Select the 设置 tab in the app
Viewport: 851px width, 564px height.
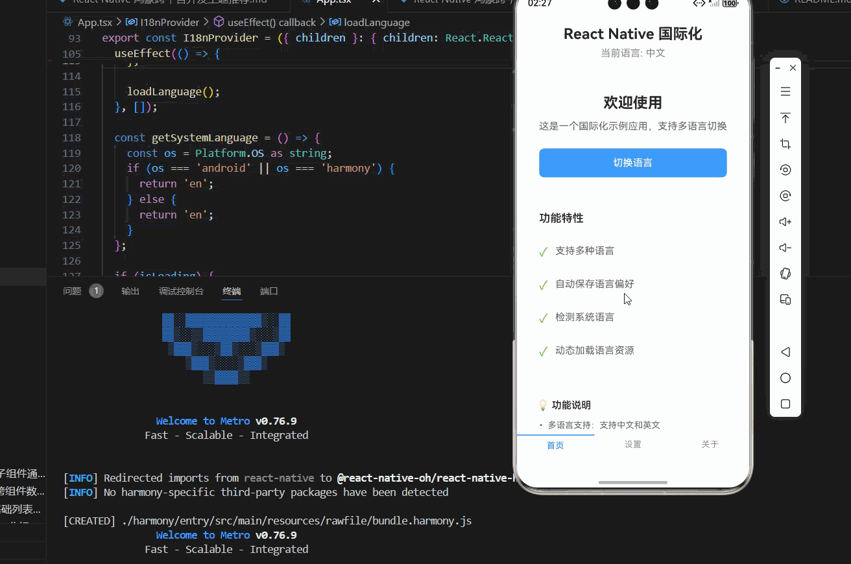coord(632,445)
